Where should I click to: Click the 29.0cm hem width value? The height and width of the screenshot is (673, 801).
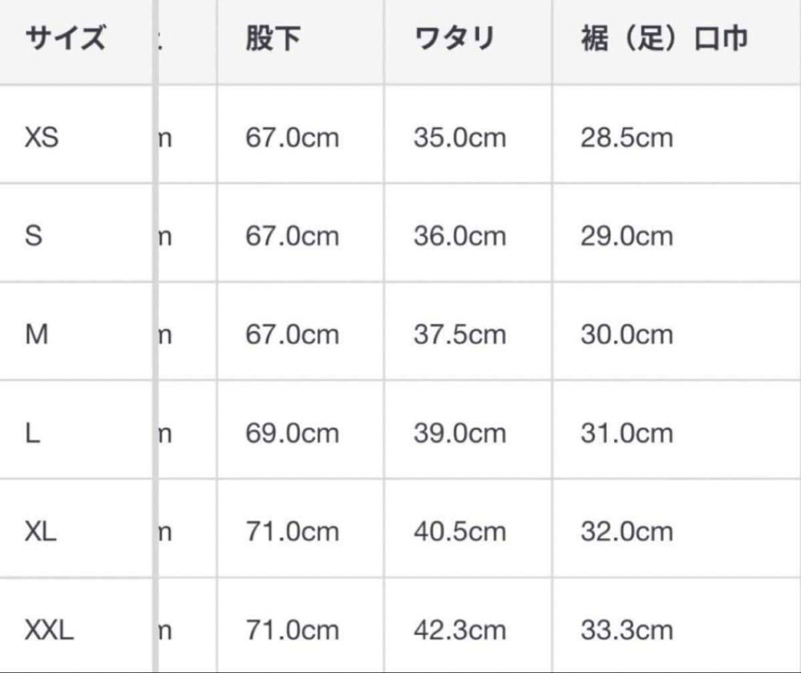tap(627, 236)
